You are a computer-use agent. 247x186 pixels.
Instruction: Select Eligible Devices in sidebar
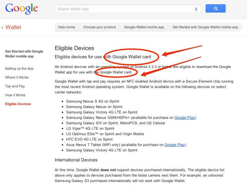[x=18, y=104]
